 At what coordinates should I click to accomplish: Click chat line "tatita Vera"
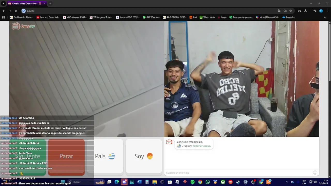point(25,153)
